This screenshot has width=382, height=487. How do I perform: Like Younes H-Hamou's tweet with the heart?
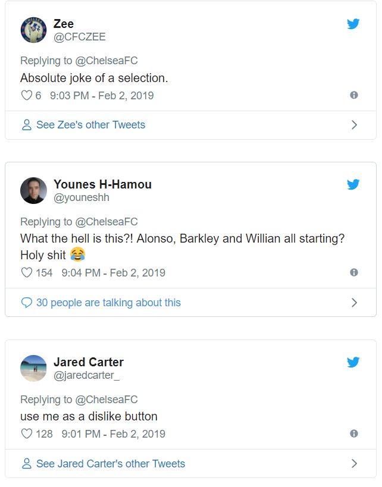[26, 273]
